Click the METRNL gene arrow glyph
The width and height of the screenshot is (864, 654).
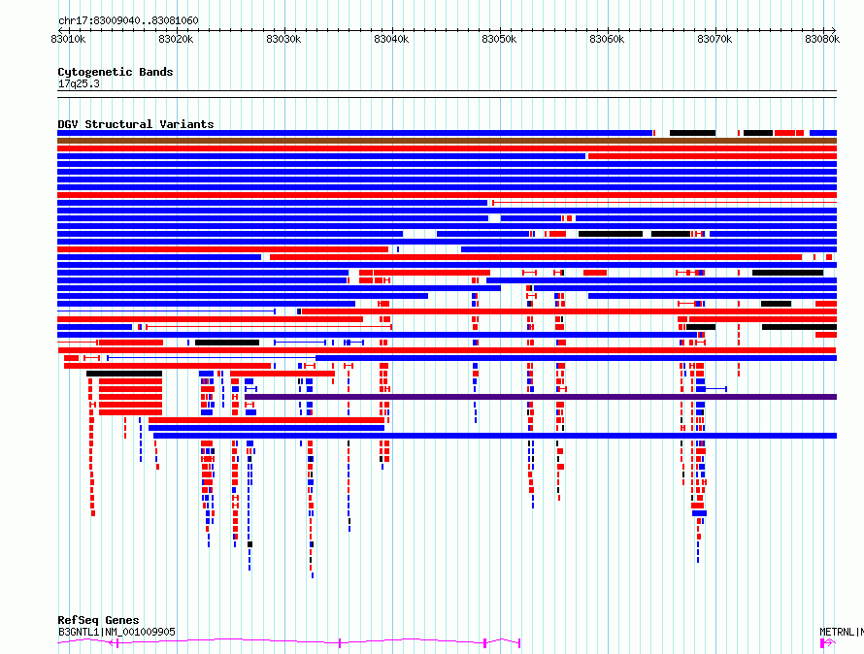point(828,642)
